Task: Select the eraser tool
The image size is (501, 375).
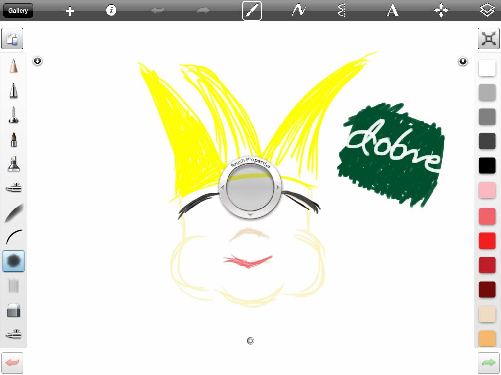Action: click(14, 310)
